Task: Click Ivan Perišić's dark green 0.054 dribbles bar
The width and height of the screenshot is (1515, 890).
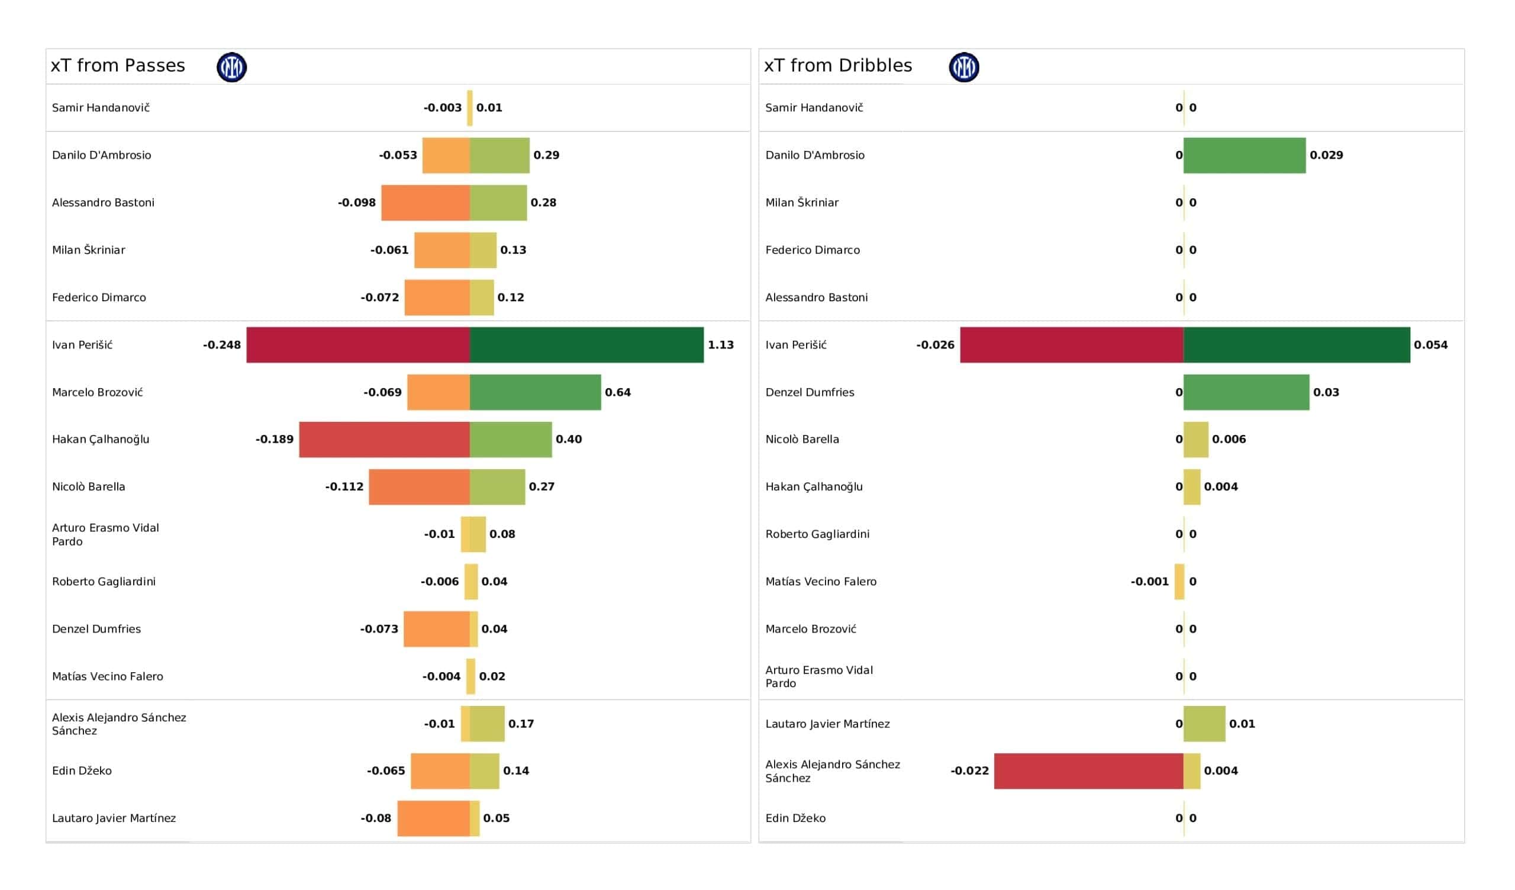Action: 1296,345
